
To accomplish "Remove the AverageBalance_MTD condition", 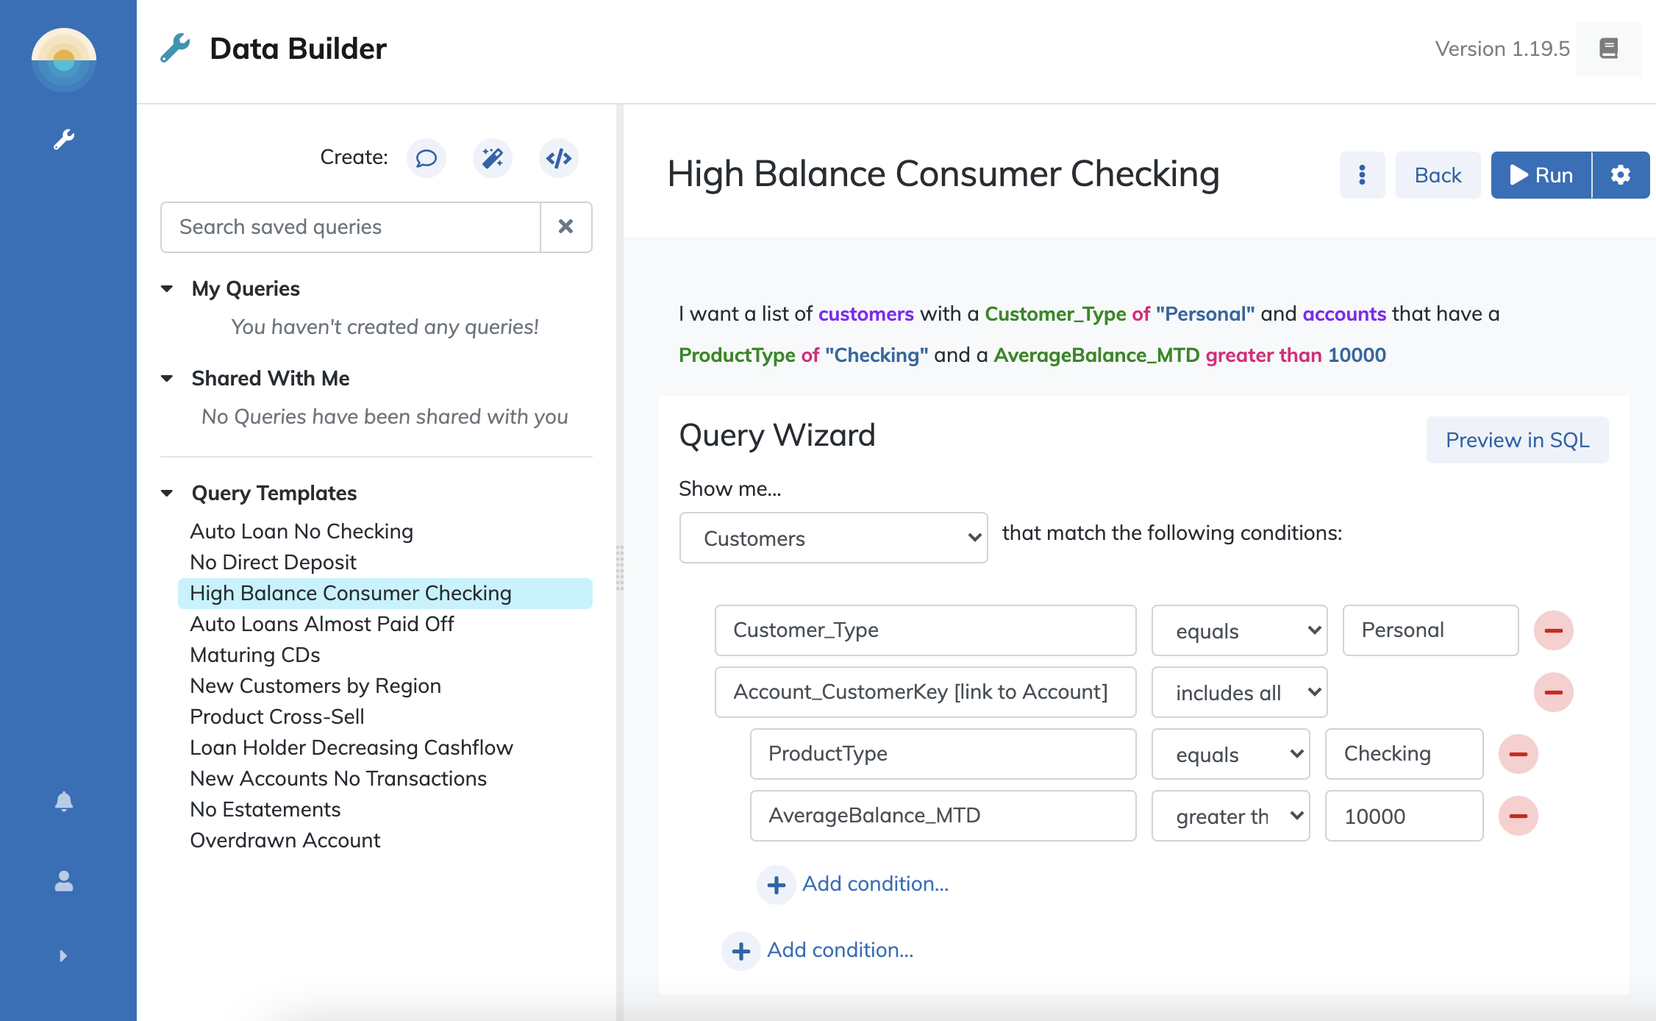I will (1518, 816).
